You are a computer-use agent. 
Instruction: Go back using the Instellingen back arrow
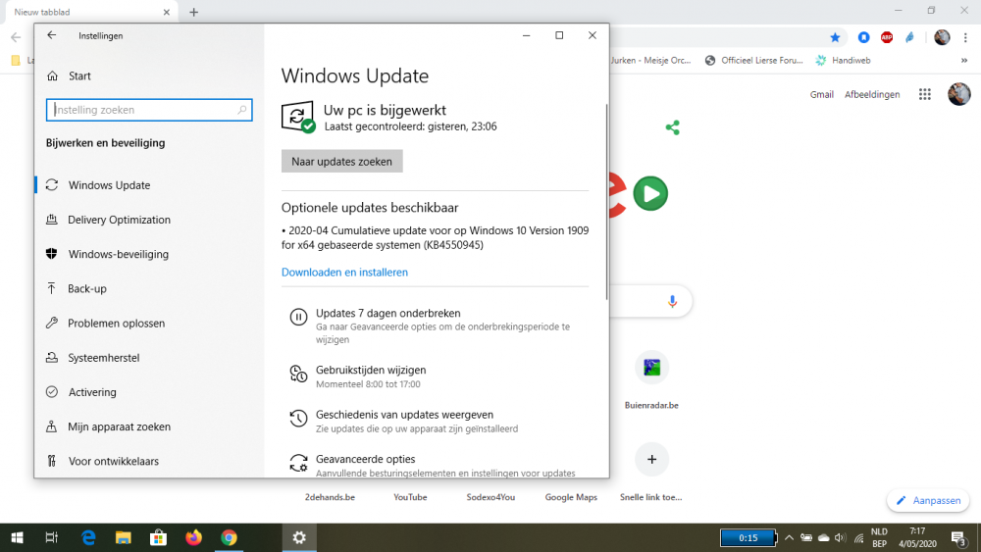click(x=51, y=35)
